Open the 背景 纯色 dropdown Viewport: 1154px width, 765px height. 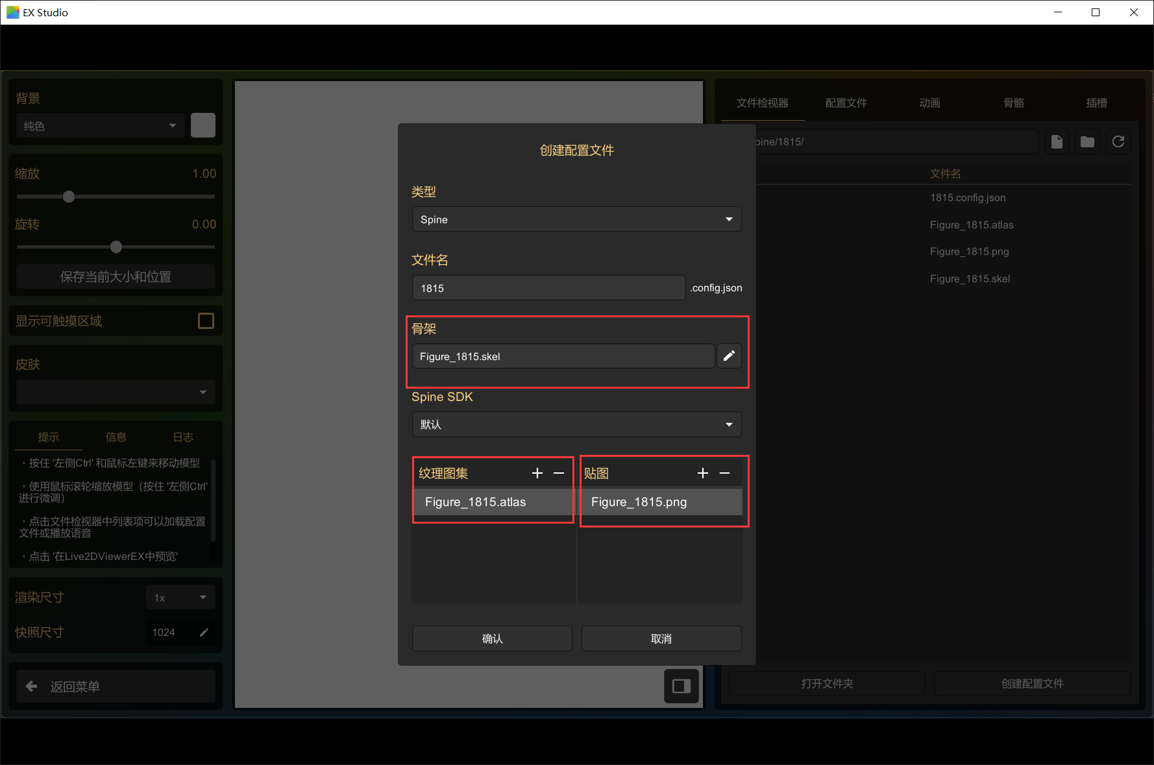pyautogui.click(x=100, y=125)
